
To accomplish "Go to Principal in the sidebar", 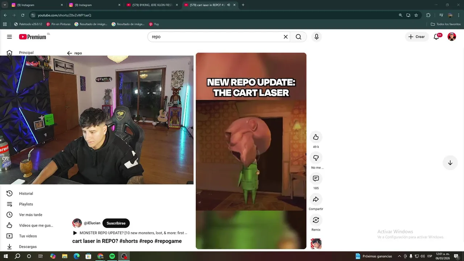I will [x=26, y=53].
